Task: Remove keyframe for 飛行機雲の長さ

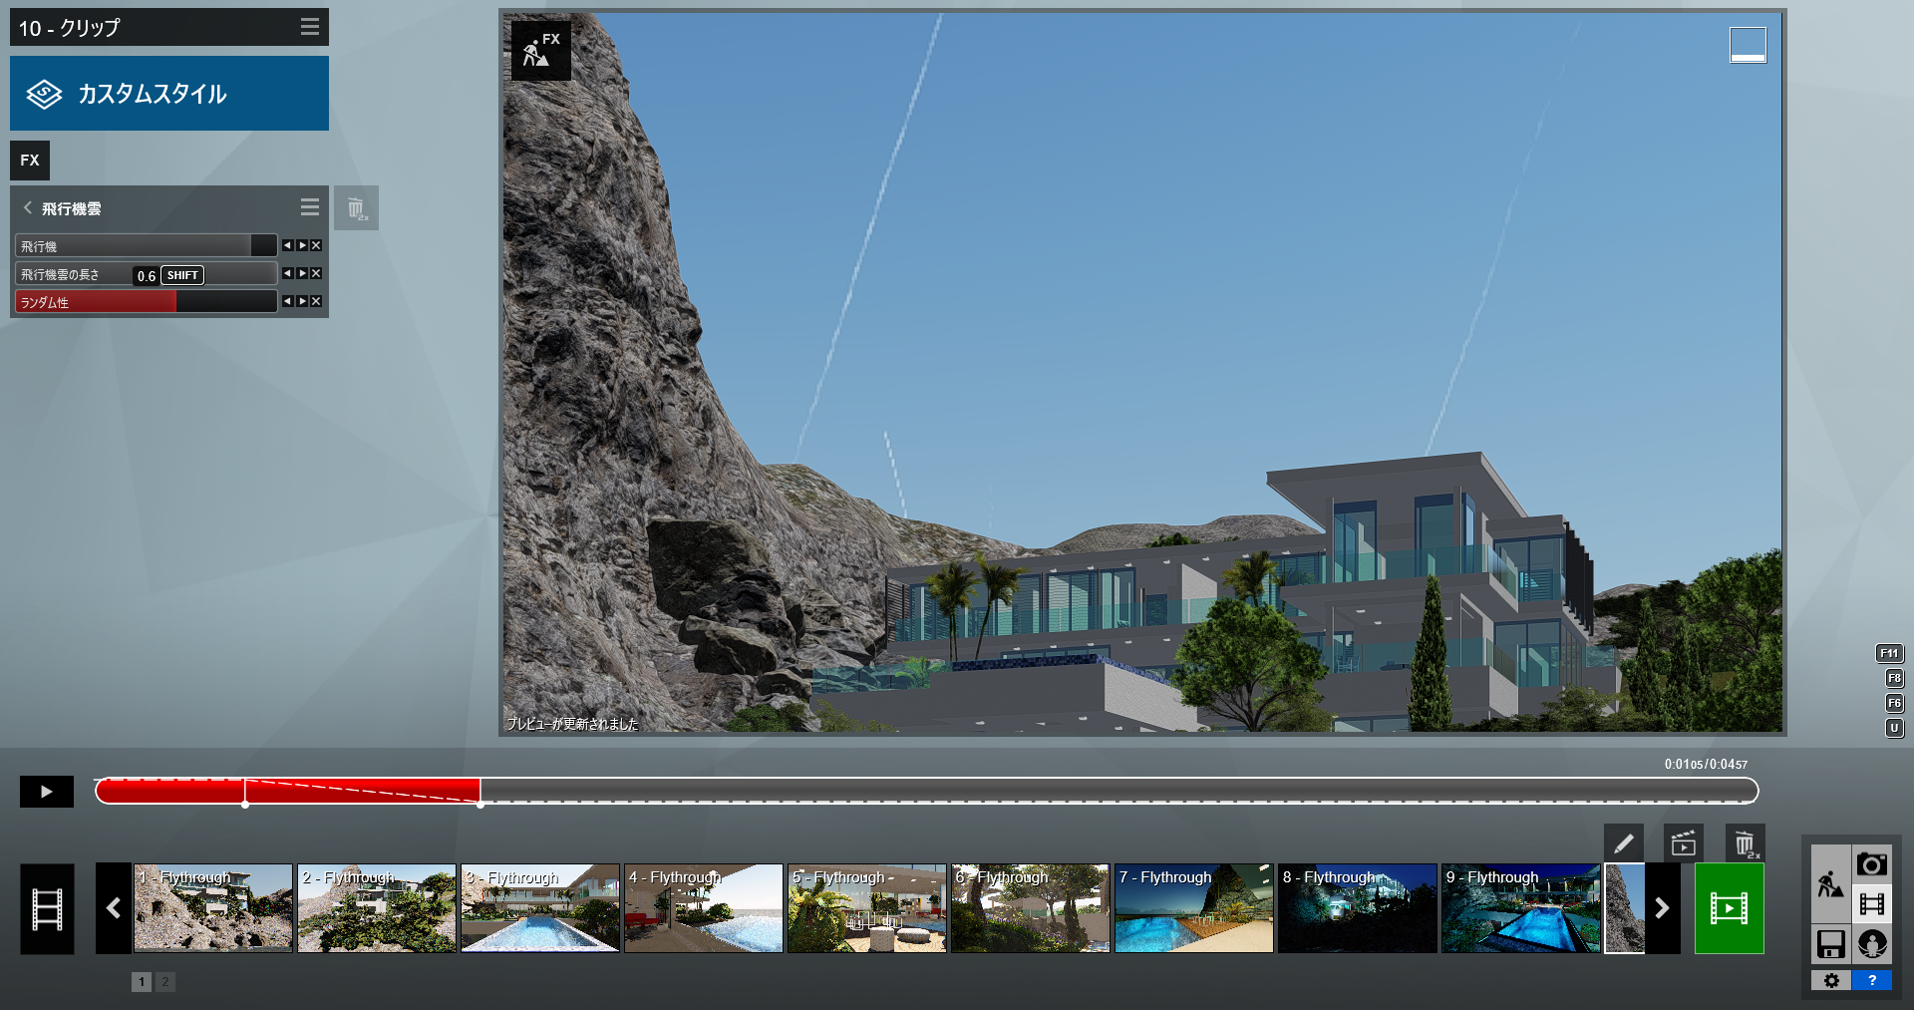Action: 316,273
